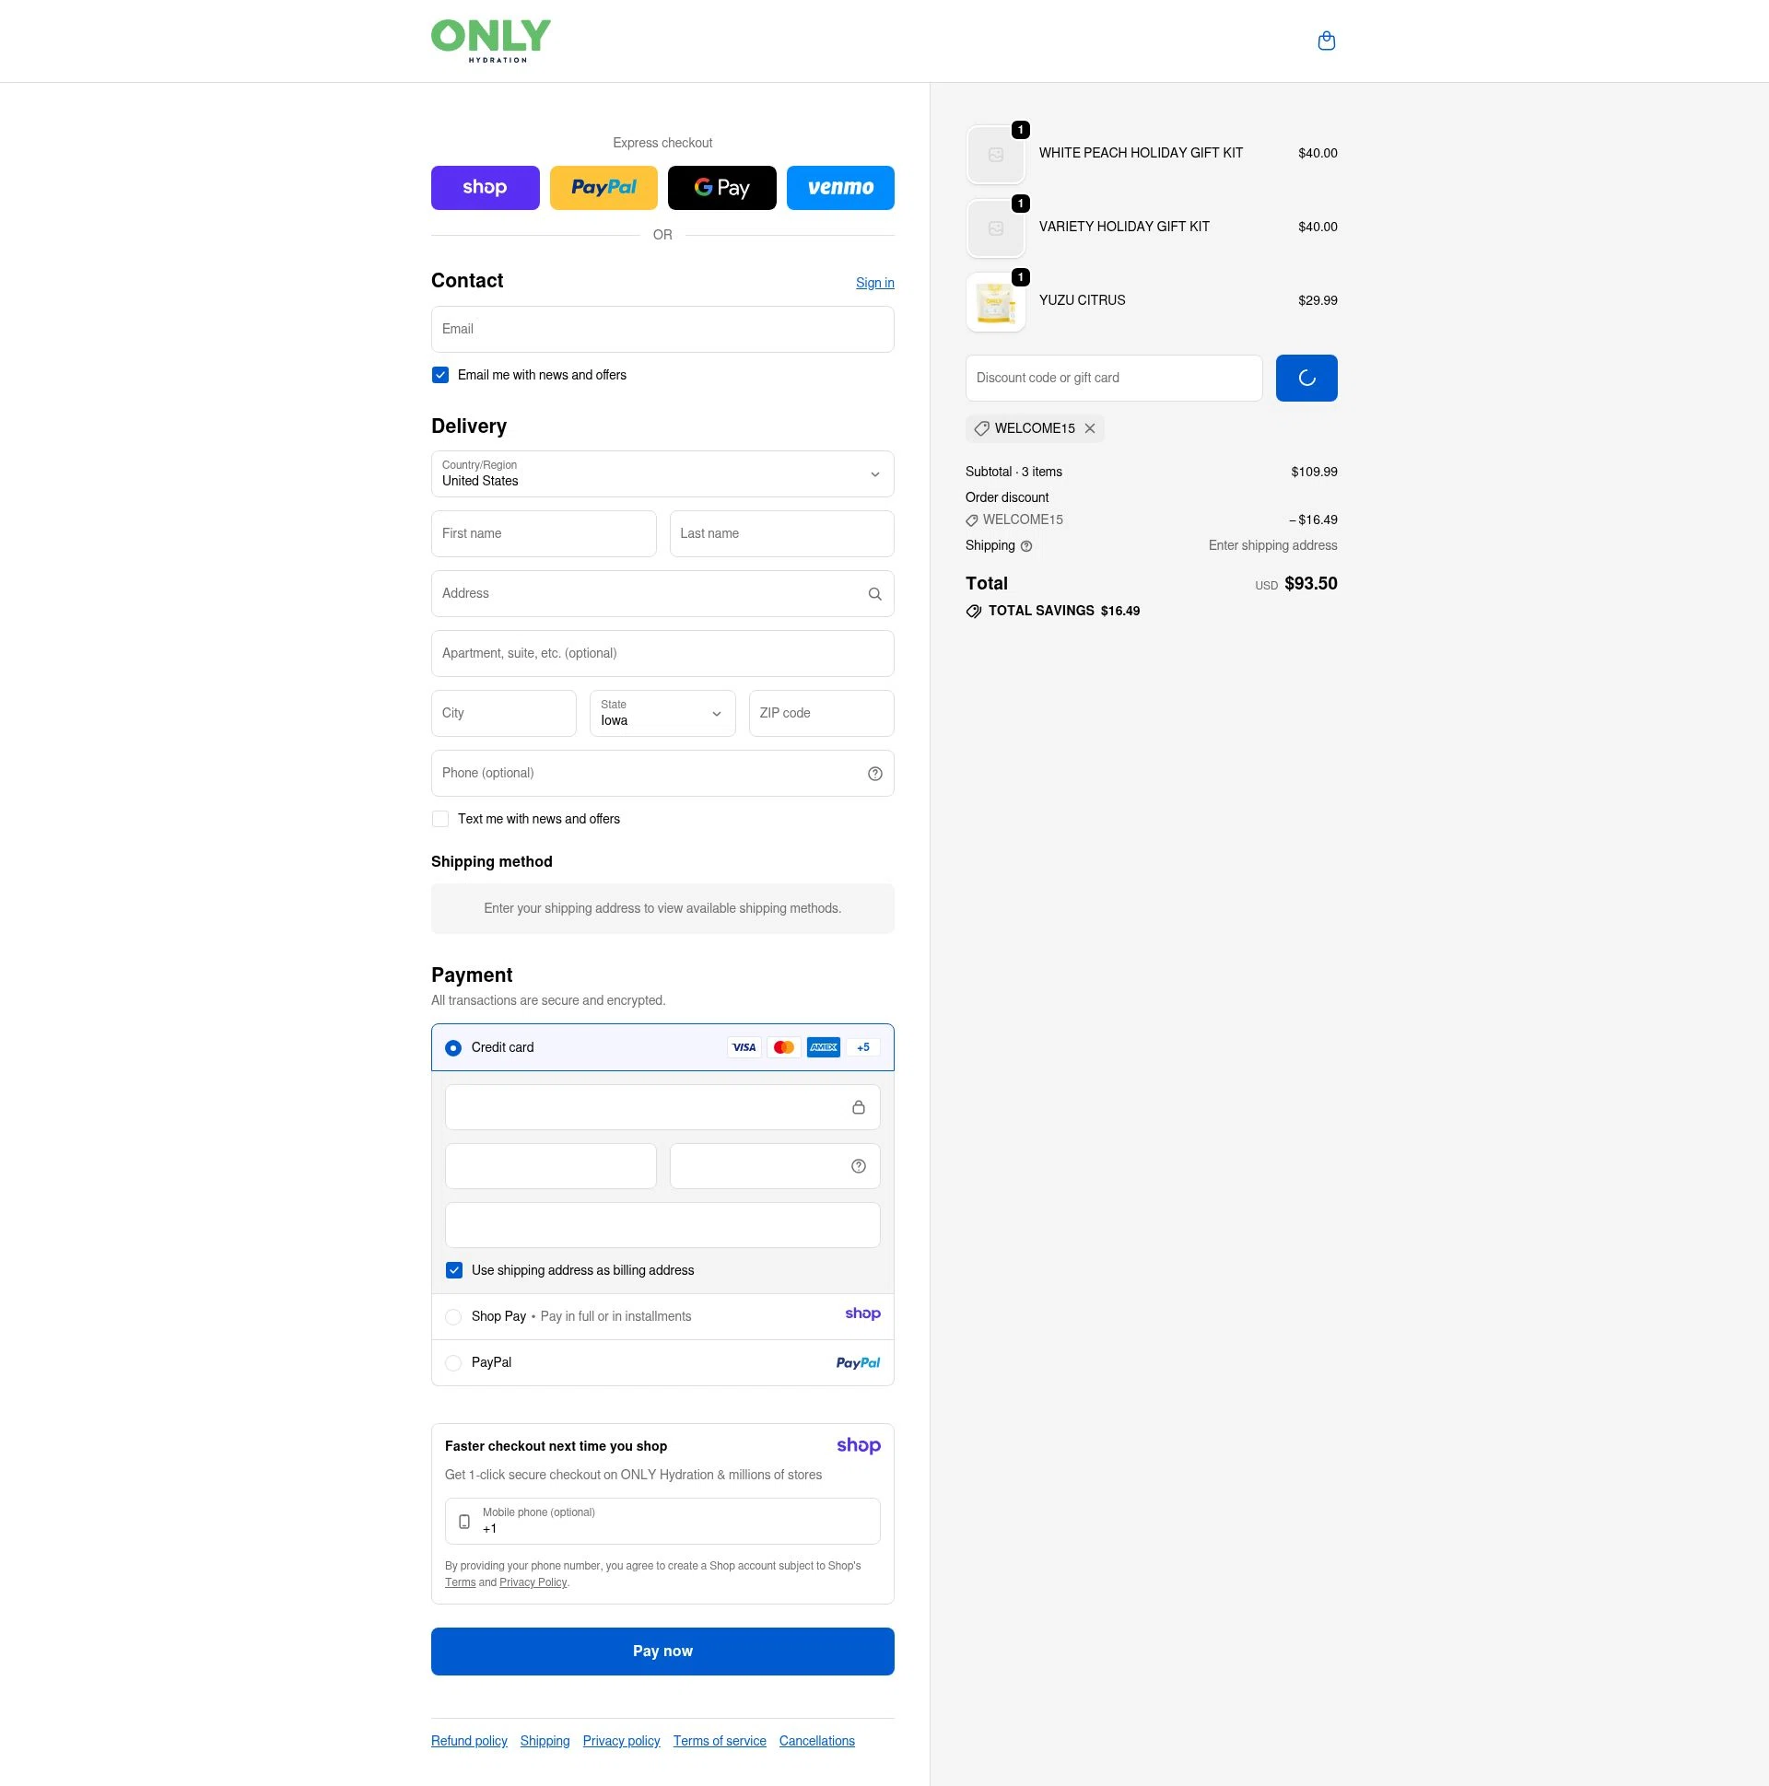This screenshot has width=1769, height=1786.
Task: Open the Country/Region dropdown
Action: pyautogui.click(x=662, y=474)
